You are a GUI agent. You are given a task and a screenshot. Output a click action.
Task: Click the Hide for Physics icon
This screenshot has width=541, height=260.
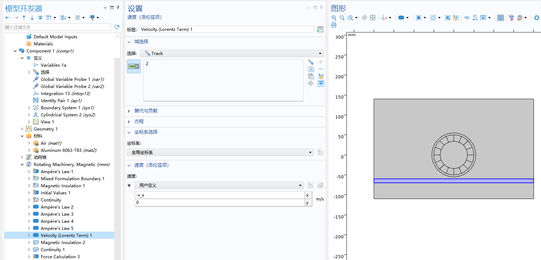(467, 17)
